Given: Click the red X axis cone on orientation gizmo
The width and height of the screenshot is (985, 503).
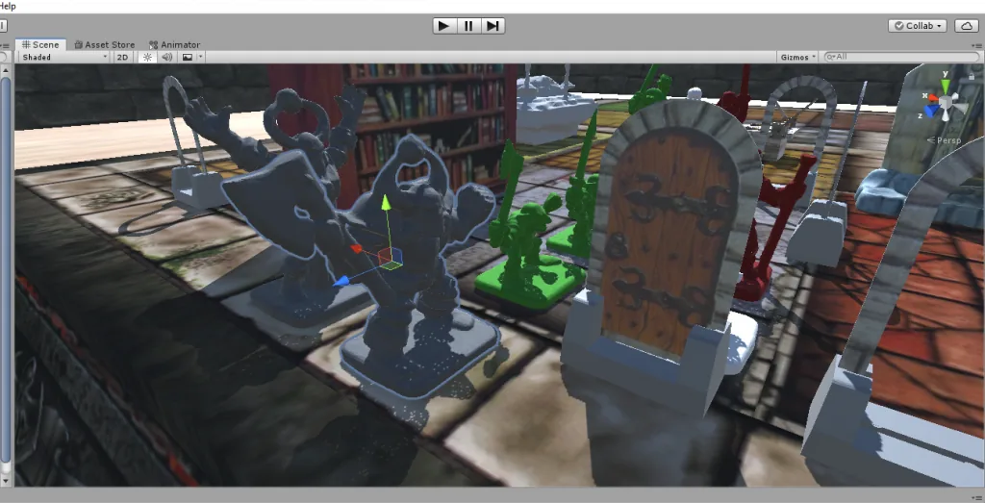Looking at the screenshot, I should [931, 100].
